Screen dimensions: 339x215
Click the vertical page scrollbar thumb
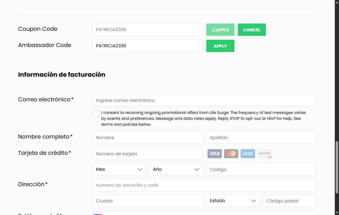pyautogui.click(x=337, y=167)
